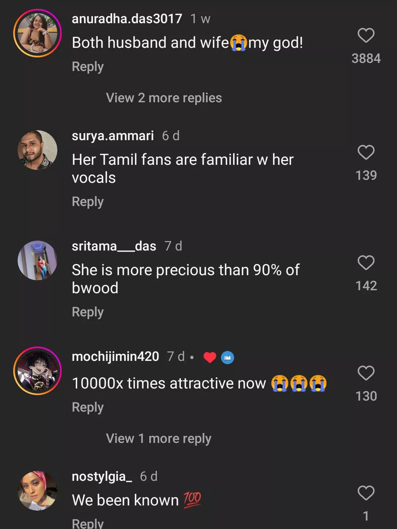Expand View 2 more replies
The image size is (397, 529).
(x=164, y=98)
